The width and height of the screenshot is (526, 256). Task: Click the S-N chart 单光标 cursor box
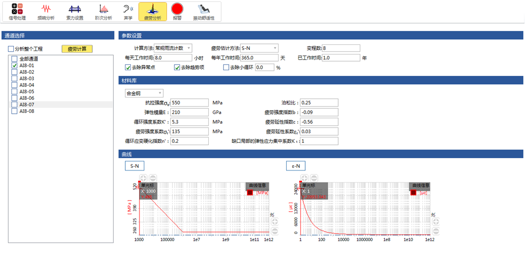pyautogui.click(x=149, y=191)
